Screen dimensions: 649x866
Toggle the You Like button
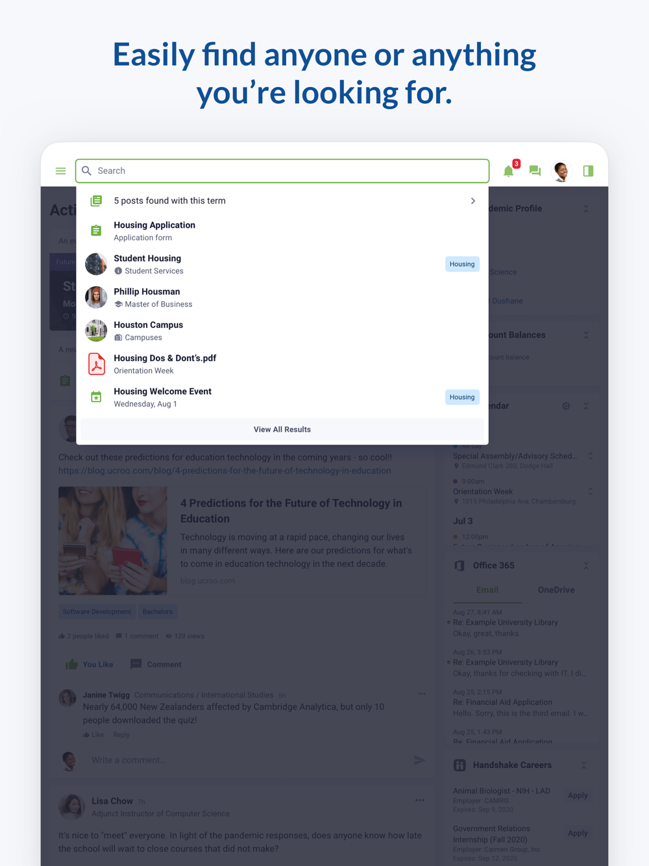click(90, 664)
